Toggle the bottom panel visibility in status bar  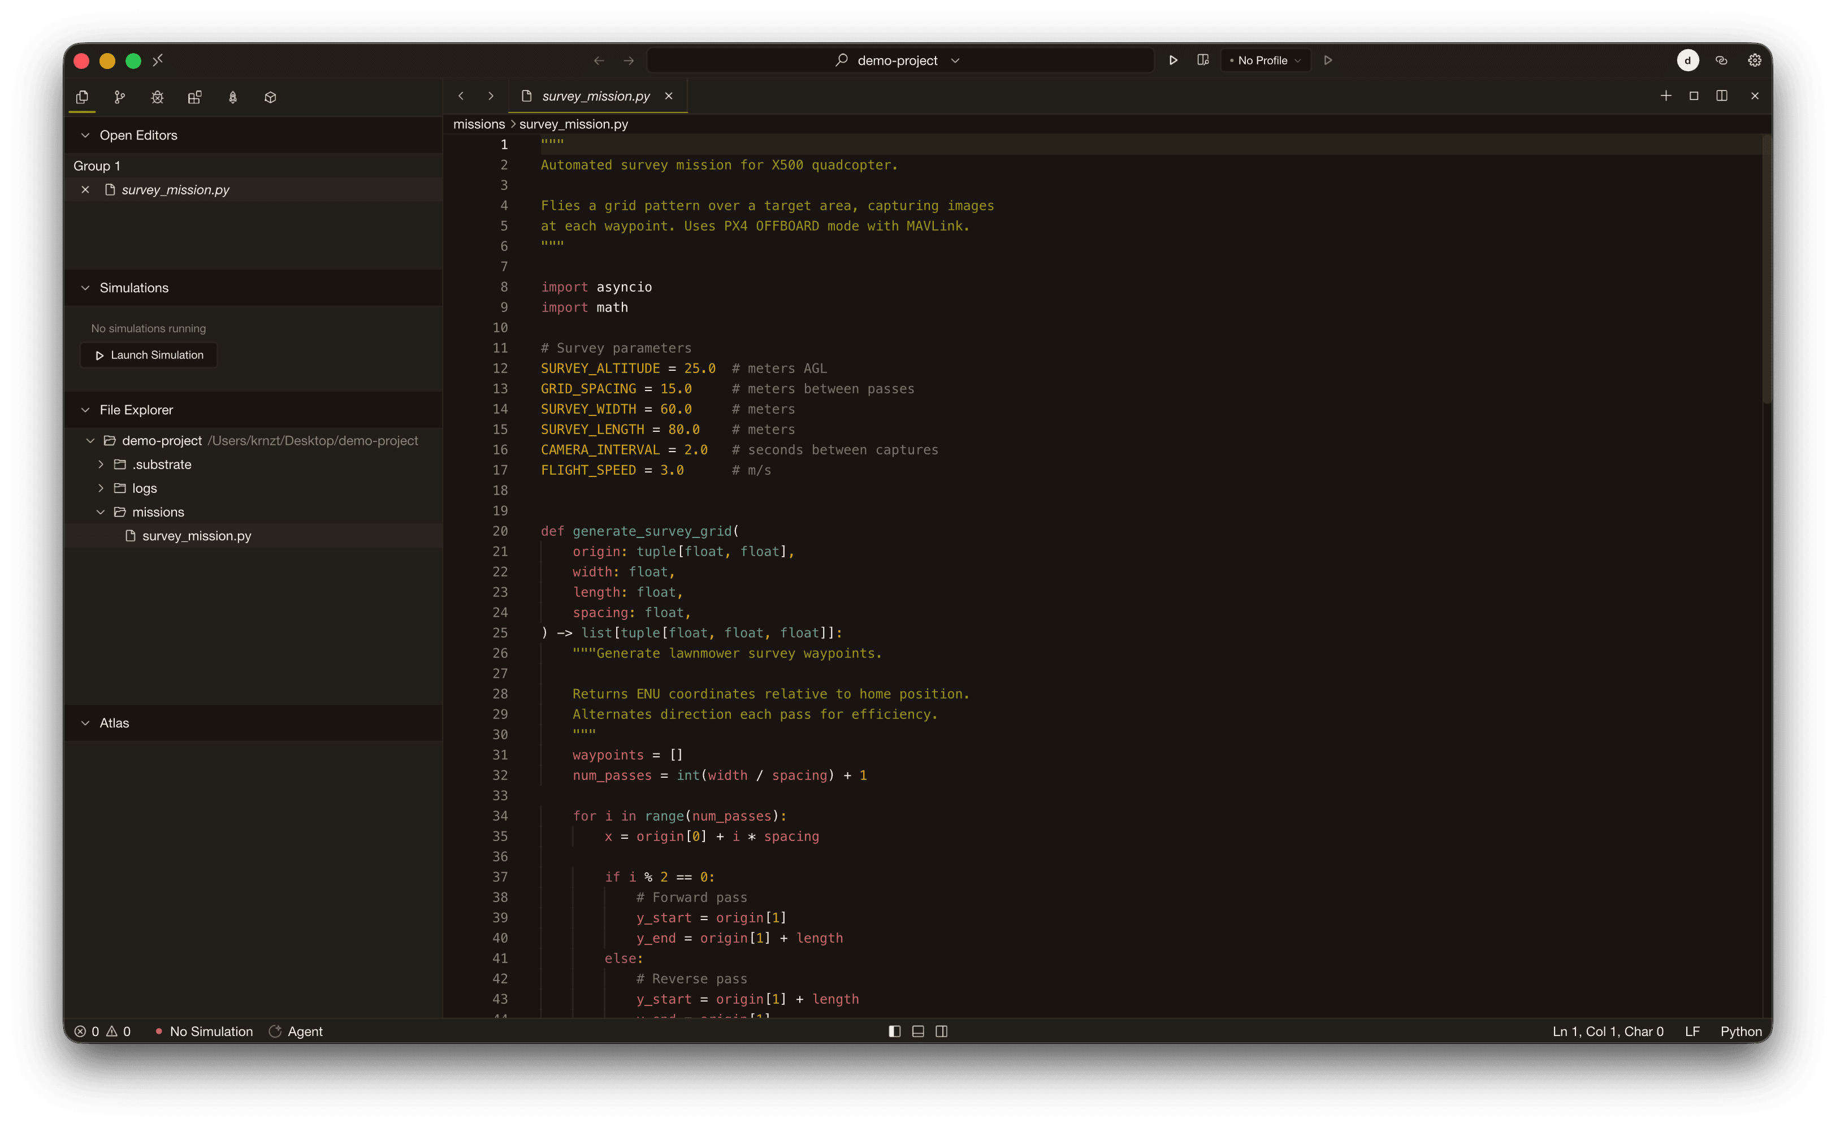point(917,1031)
